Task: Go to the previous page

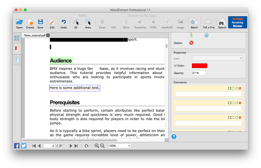Action: pos(39,146)
